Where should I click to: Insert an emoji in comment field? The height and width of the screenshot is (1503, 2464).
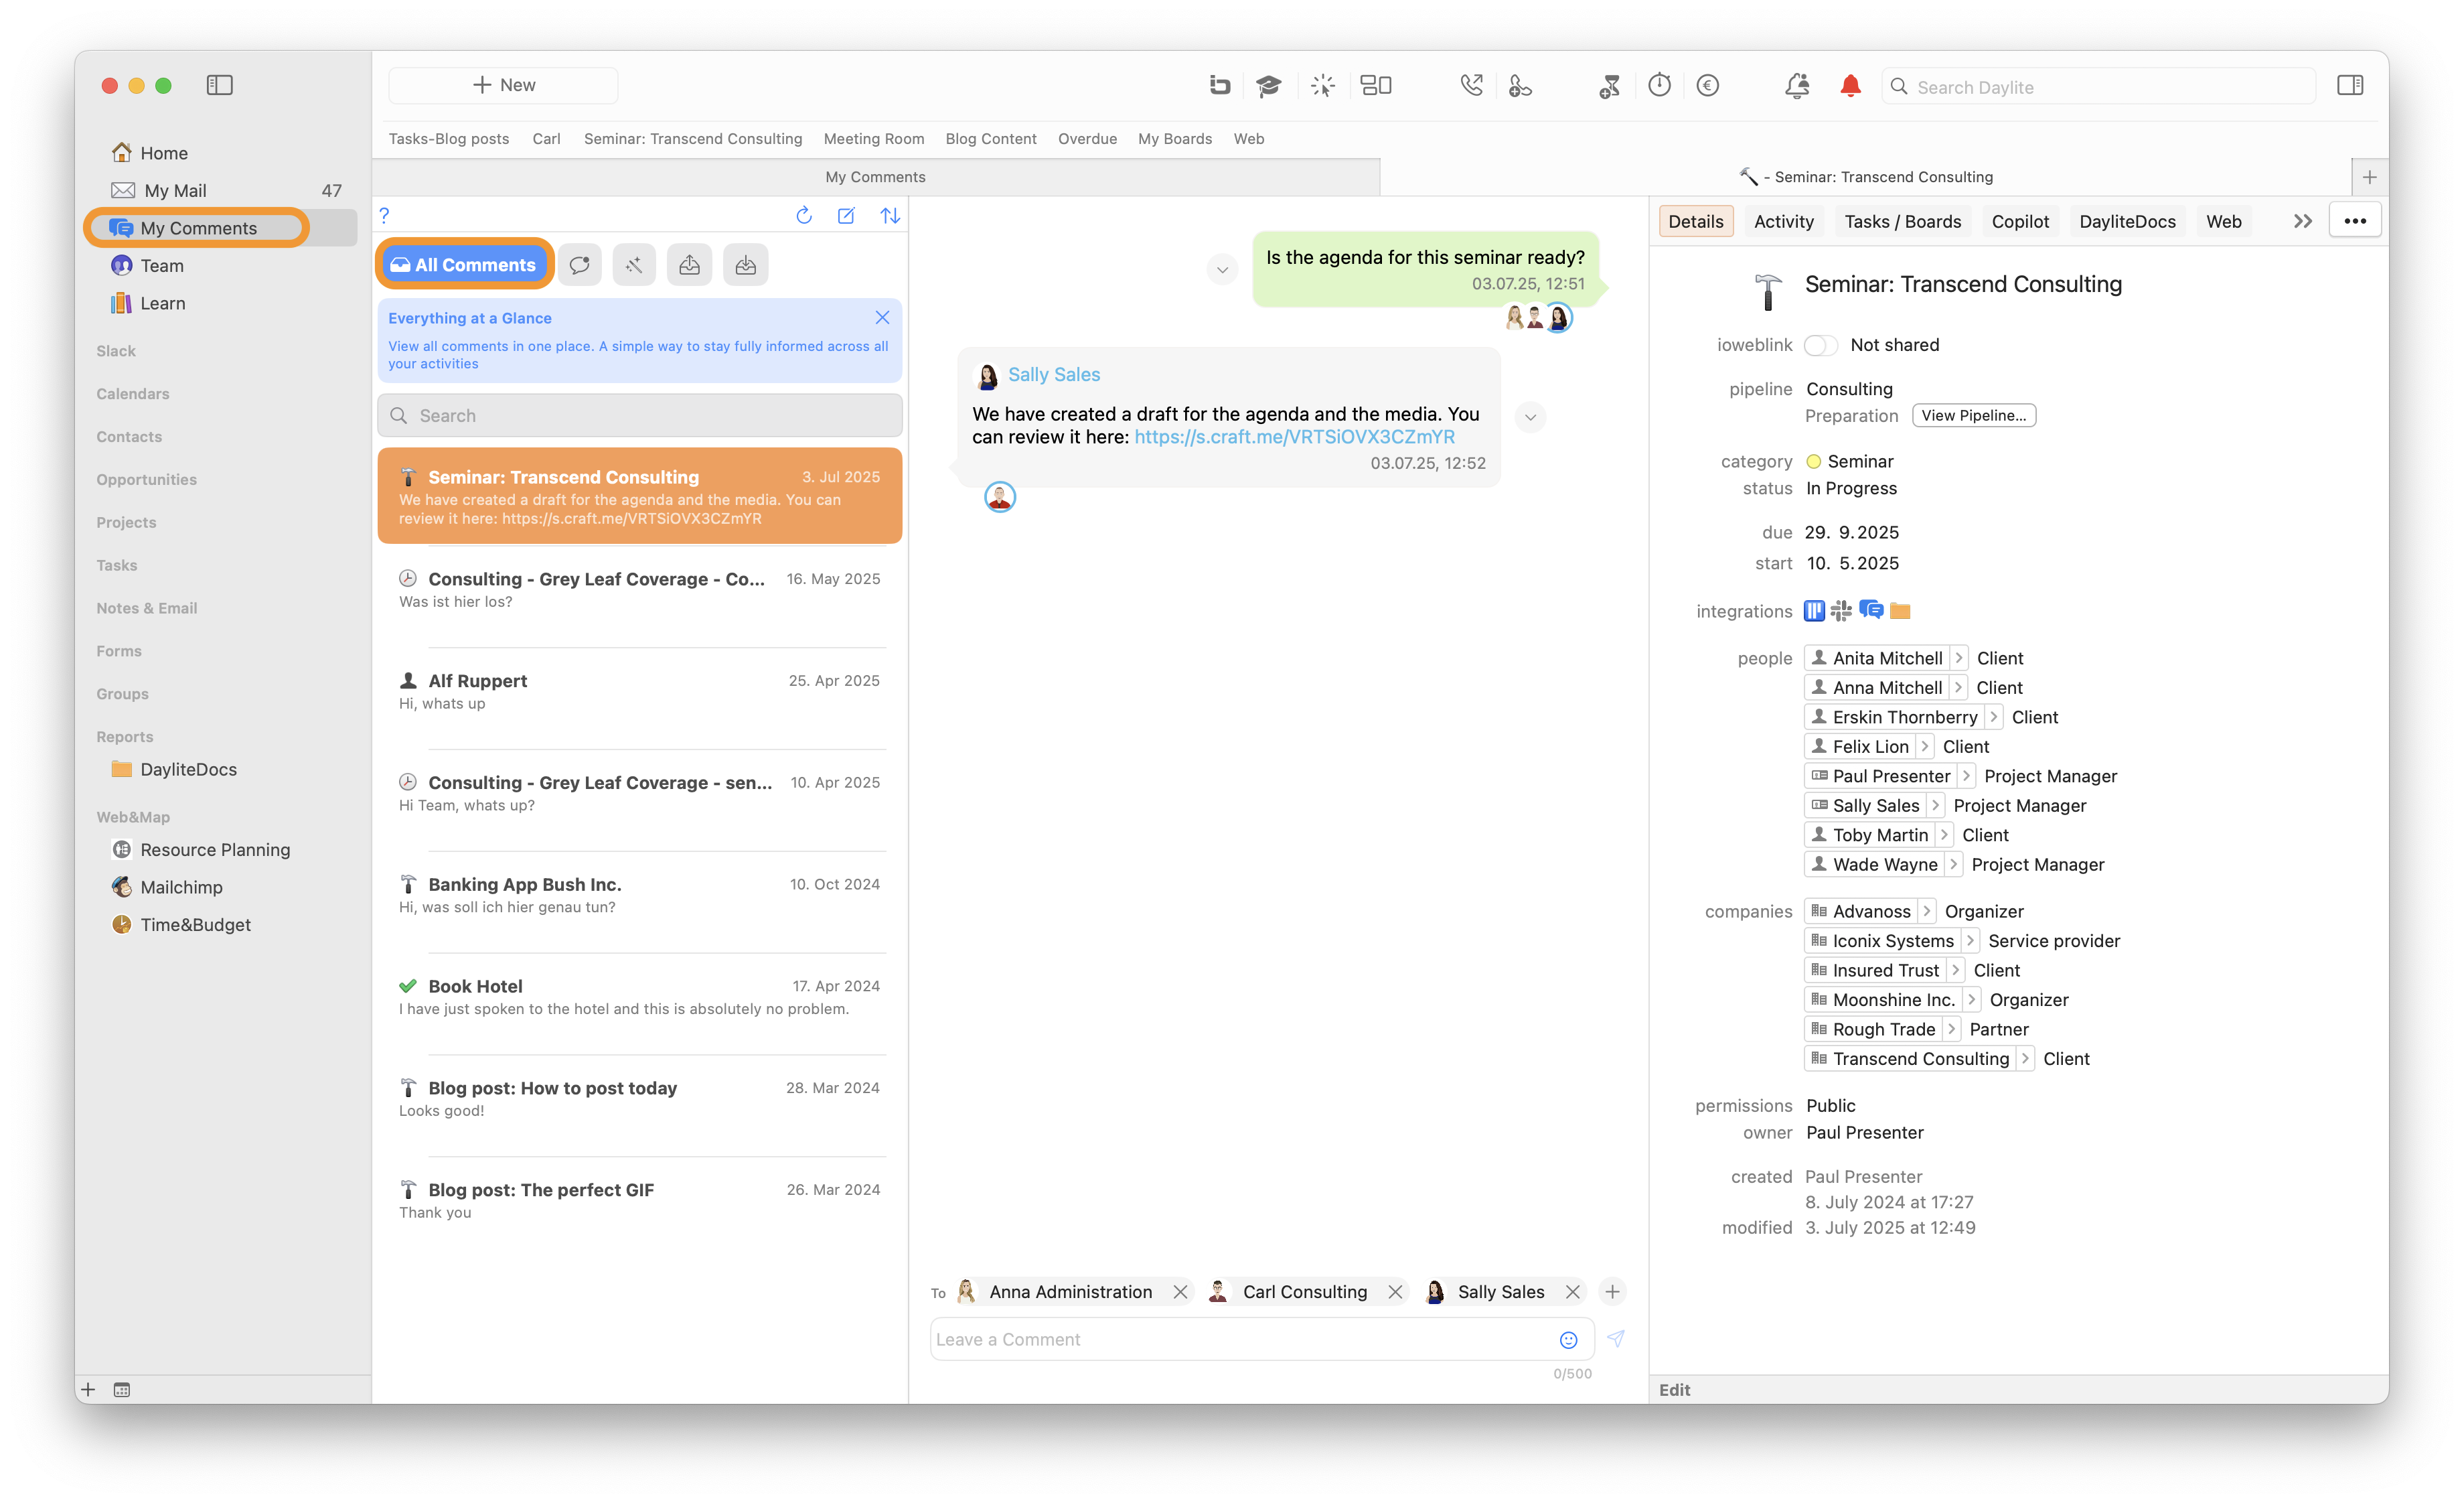coord(1569,1340)
